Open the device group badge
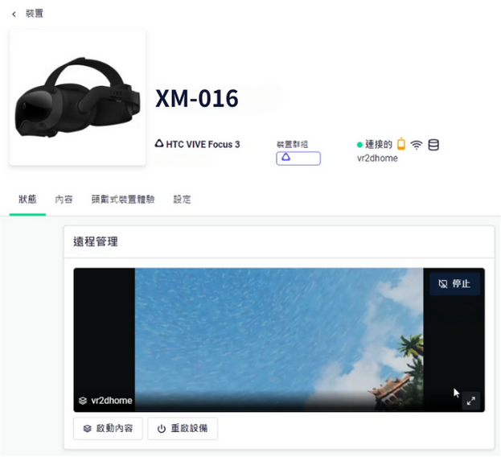 click(x=298, y=159)
